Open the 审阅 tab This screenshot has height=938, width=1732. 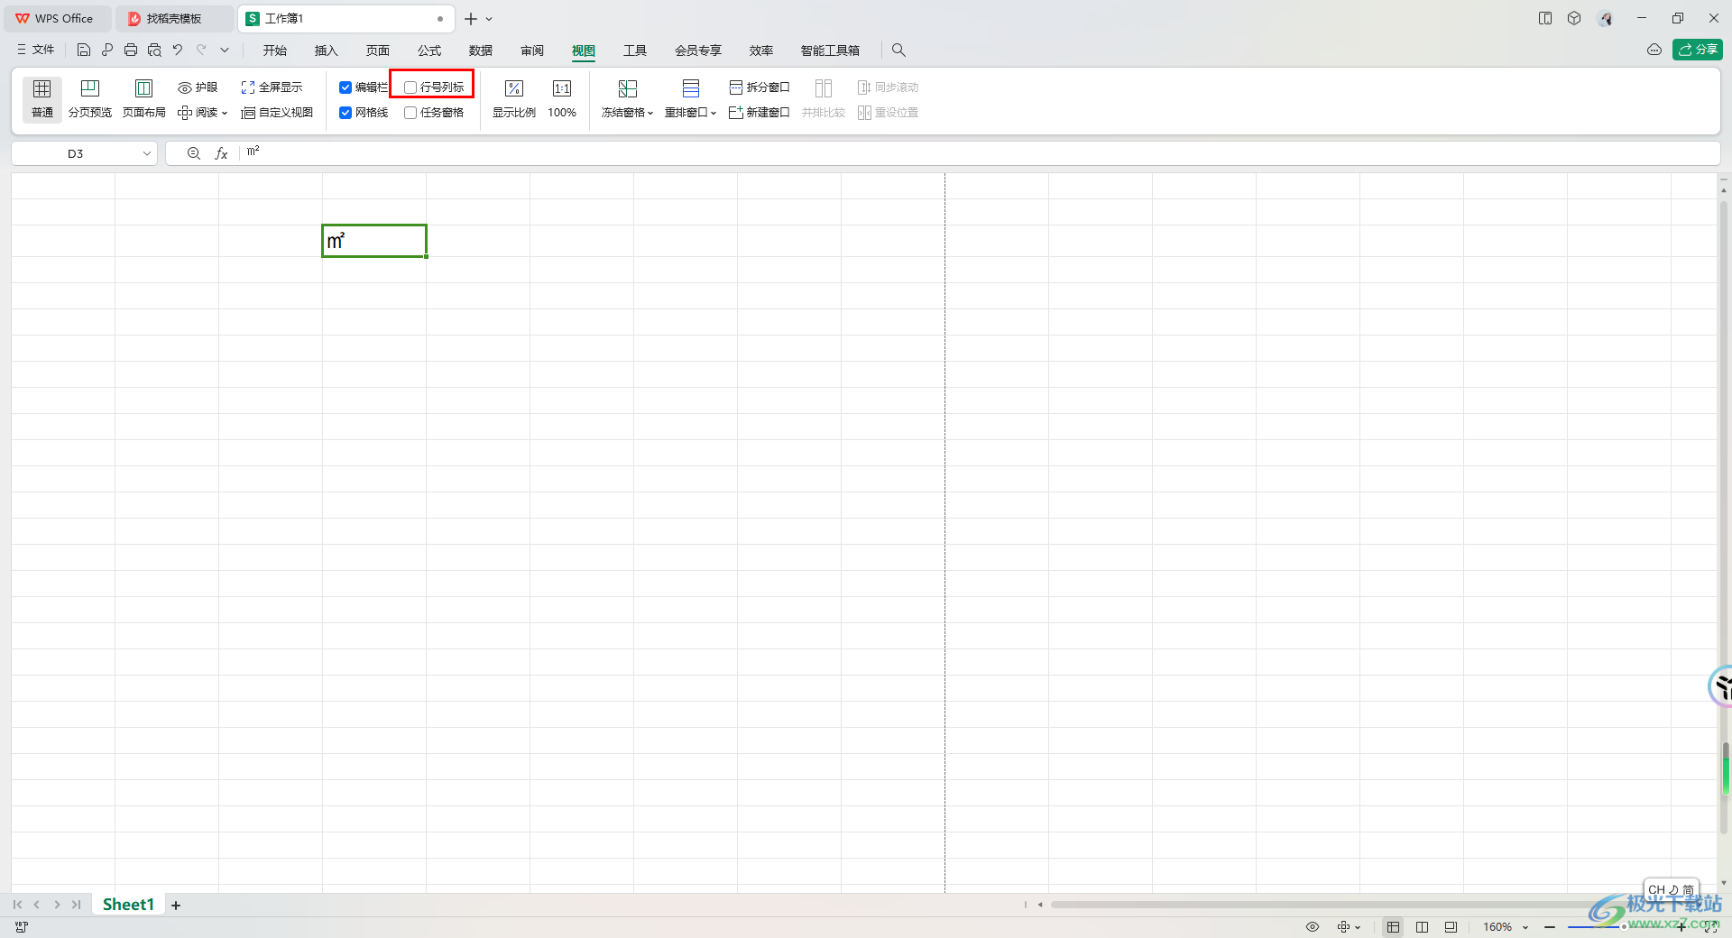coord(532,51)
